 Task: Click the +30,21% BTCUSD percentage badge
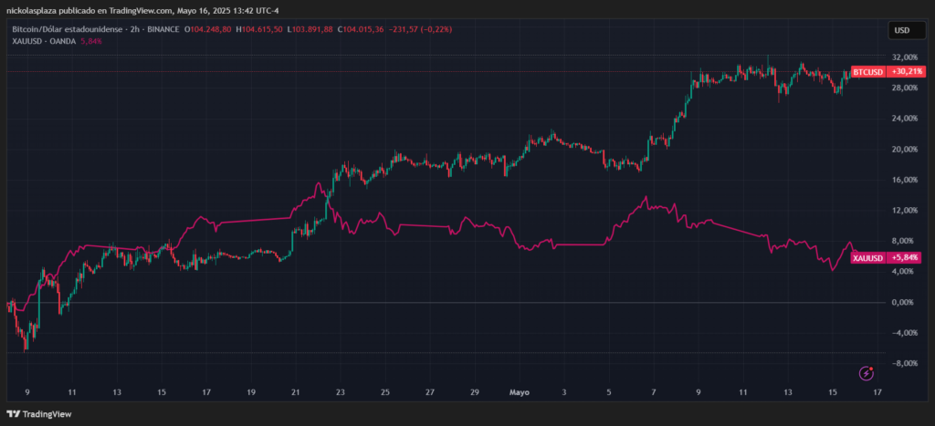907,71
